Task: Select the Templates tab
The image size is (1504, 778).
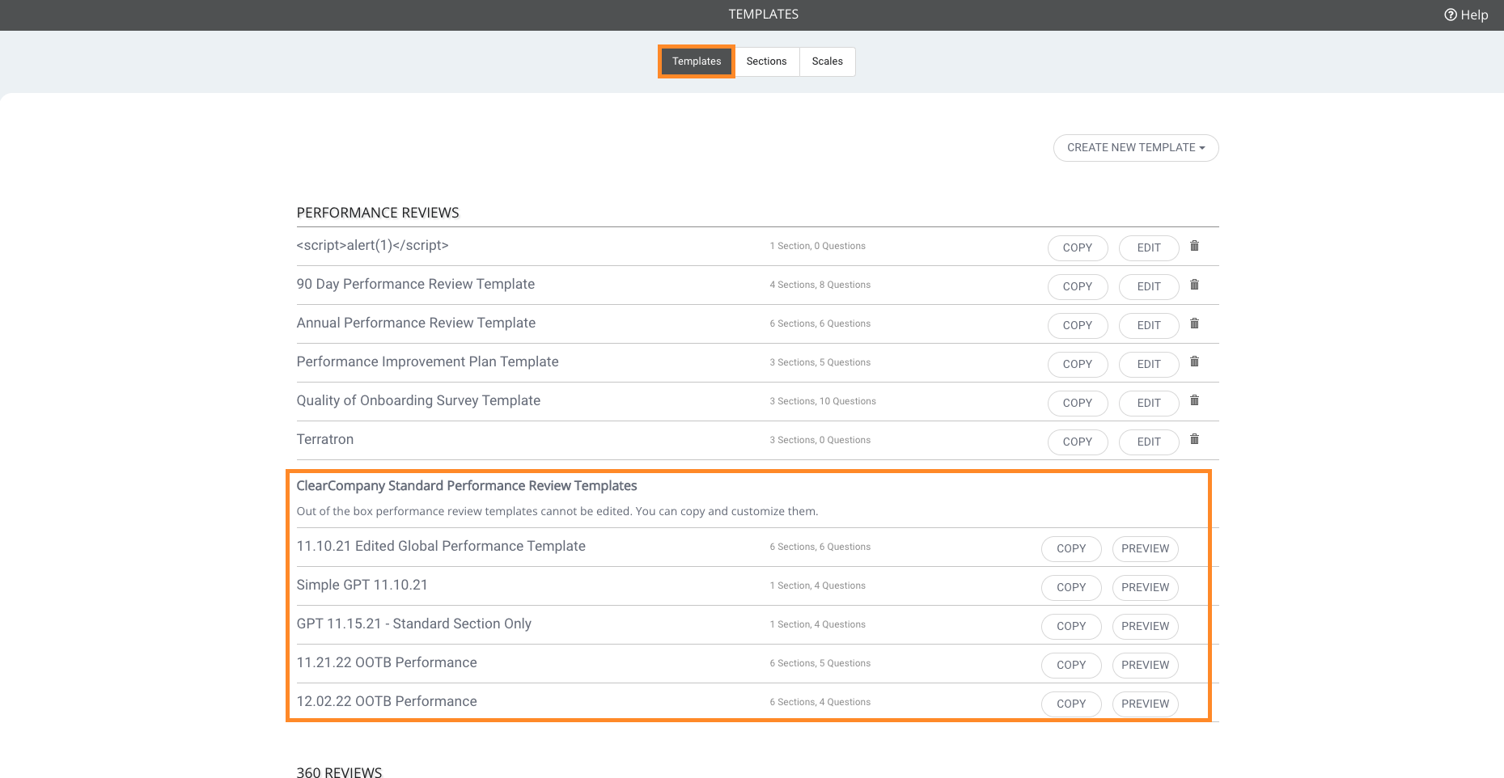Action: [697, 61]
